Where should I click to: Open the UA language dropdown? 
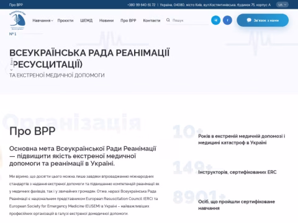pyautogui.click(x=282, y=4)
